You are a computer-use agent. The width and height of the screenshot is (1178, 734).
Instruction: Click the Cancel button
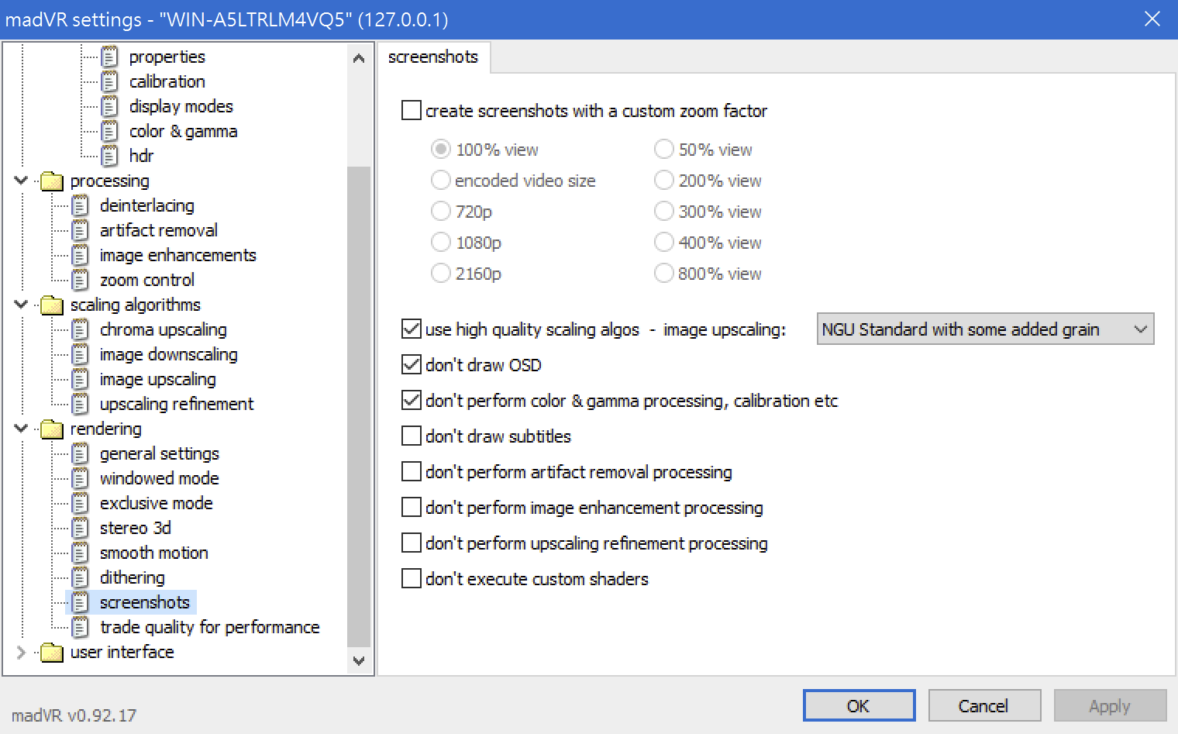tap(984, 705)
